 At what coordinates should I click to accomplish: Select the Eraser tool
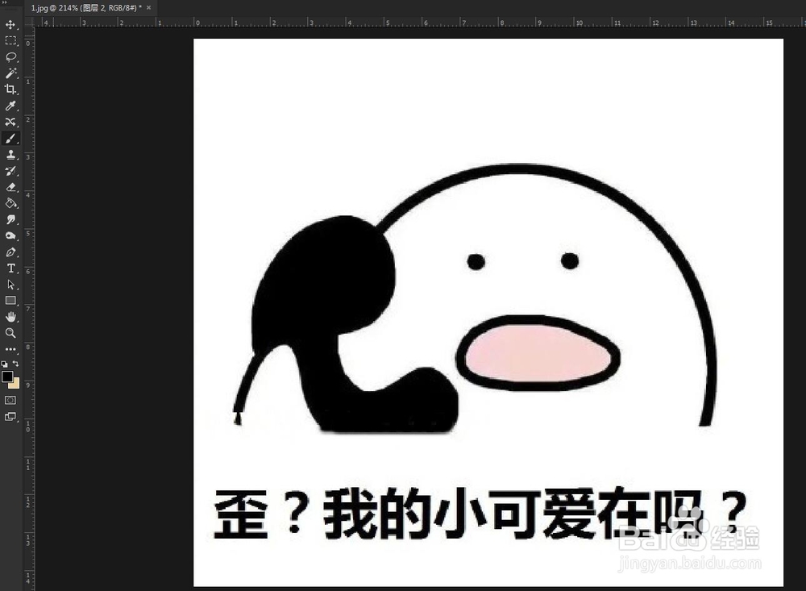tap(10, 186)
